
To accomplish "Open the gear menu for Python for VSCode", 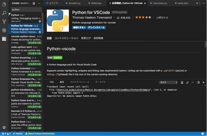I will [40, 32].
